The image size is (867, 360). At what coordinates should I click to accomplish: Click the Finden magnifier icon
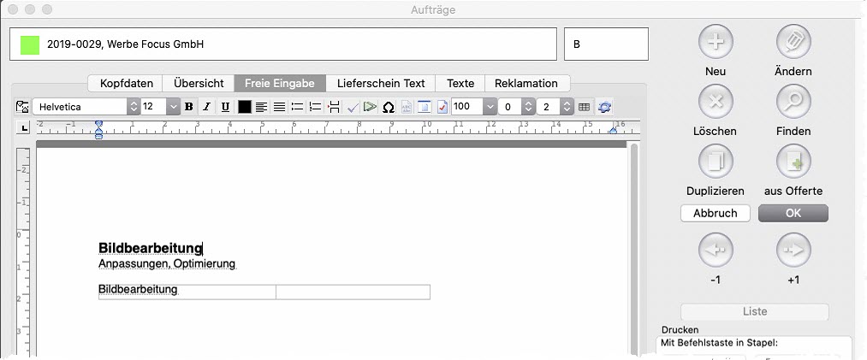[x=793, y=102]
